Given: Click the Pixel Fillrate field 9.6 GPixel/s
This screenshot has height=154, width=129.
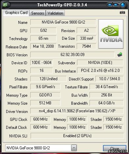Looking at the screenshot, I should (45, 87).
